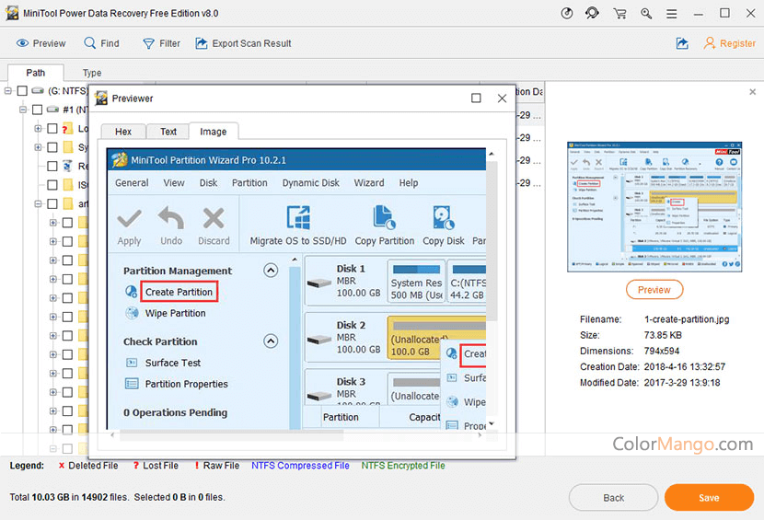Click the orange Save button
The width and height of the screenshot is (764, 520).
point(709,498)
